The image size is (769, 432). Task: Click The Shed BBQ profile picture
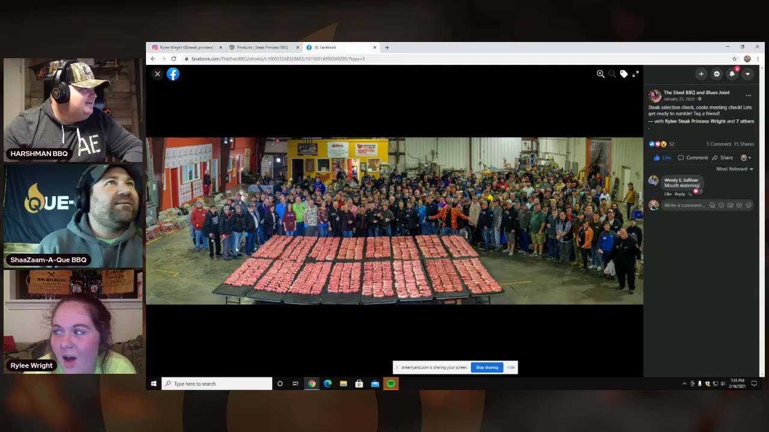point(655,95)
